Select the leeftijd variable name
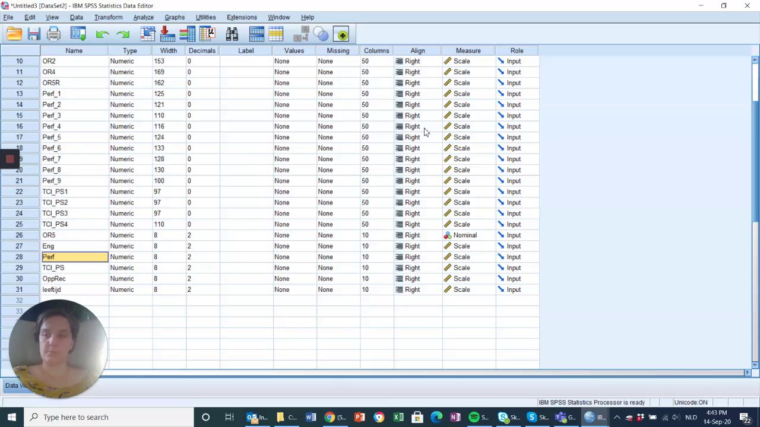760x427 pixels. (x=52, y=289)
